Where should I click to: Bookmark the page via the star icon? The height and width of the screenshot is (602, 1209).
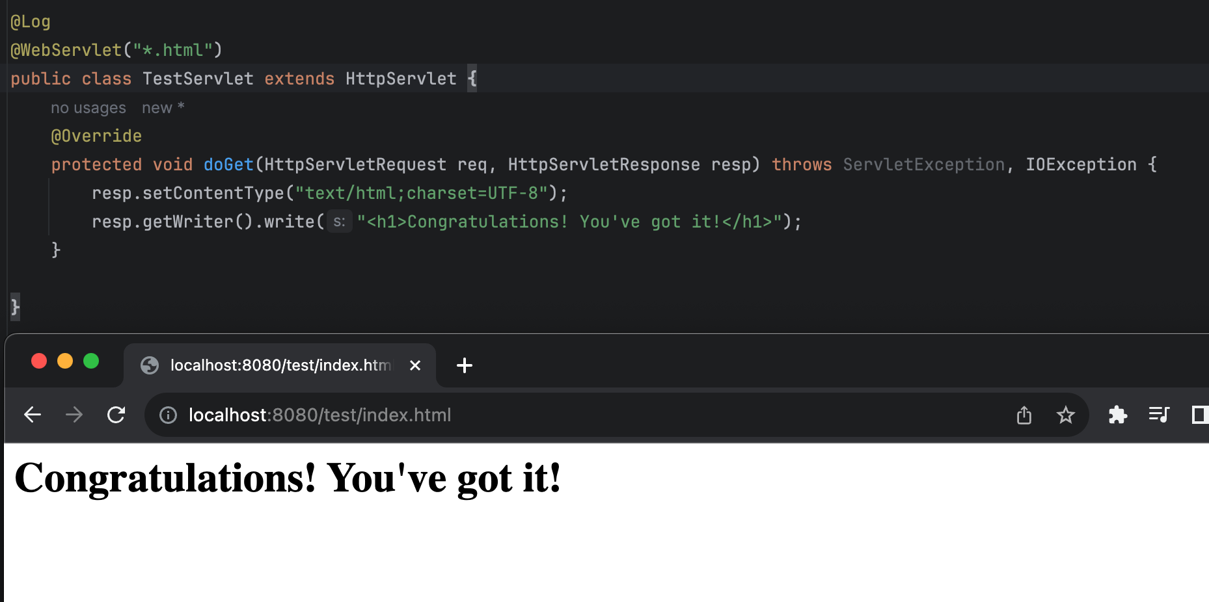tap(1065, 415)
